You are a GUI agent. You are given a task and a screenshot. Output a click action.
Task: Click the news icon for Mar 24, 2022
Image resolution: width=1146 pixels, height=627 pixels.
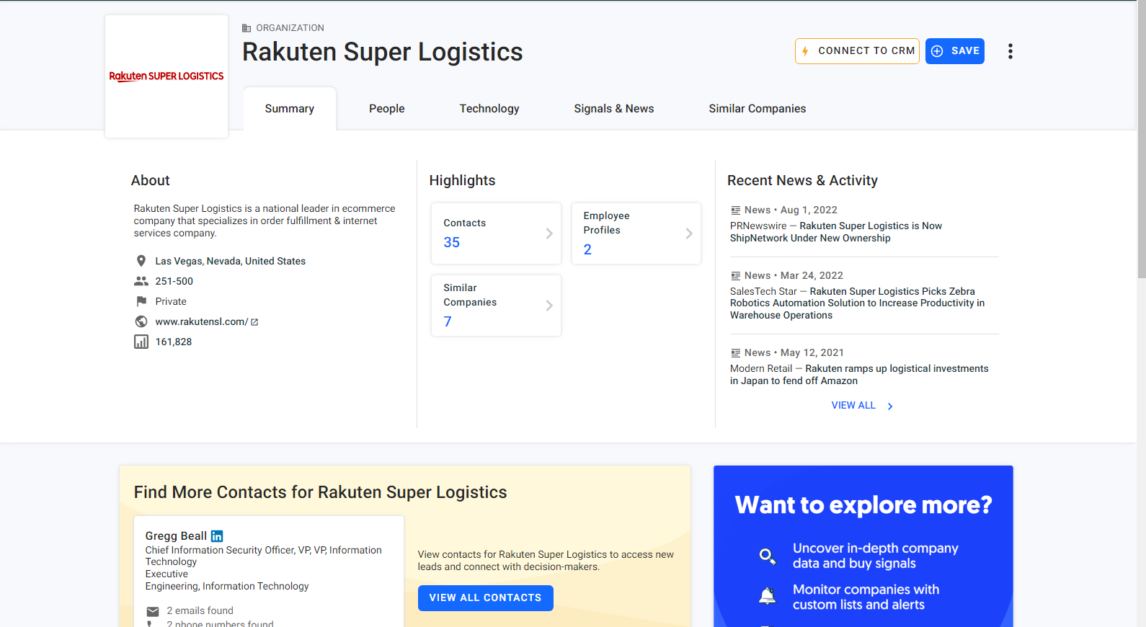click(735, 276)
